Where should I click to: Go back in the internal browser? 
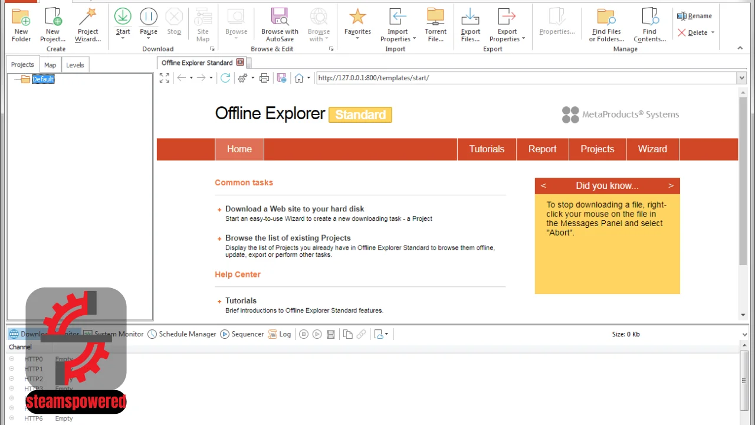pyautogui.click(x=181, y=78)
